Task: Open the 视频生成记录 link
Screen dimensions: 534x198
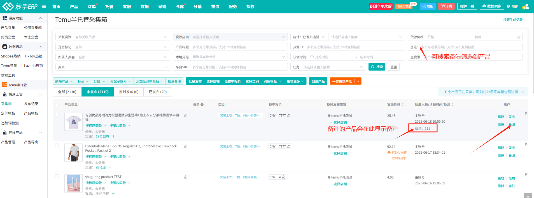Action: pyautogui.click(x=513, y=20)
